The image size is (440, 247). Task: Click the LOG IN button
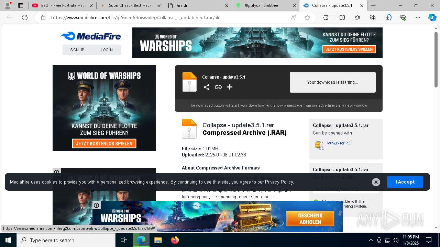pos(107,50)
